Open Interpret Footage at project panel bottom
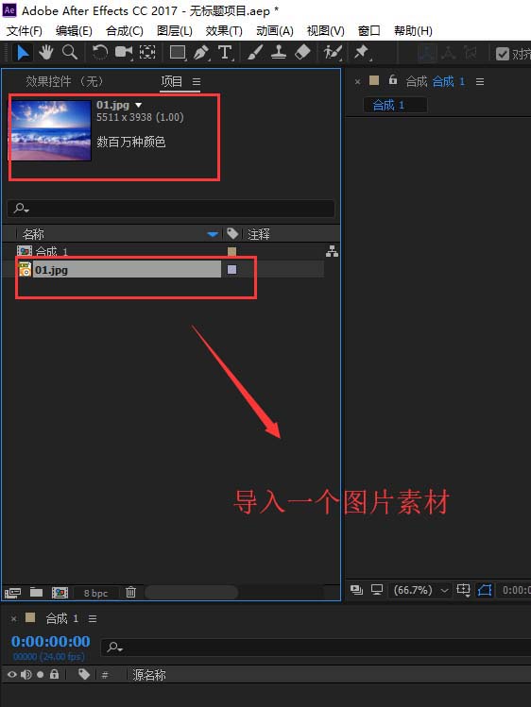Viewport: 531px width, 707px height. click(12, 593)
